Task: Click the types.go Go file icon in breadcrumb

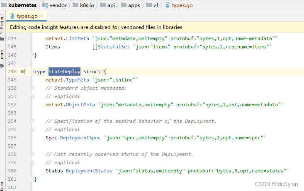Action: click(x=167, y=5)
